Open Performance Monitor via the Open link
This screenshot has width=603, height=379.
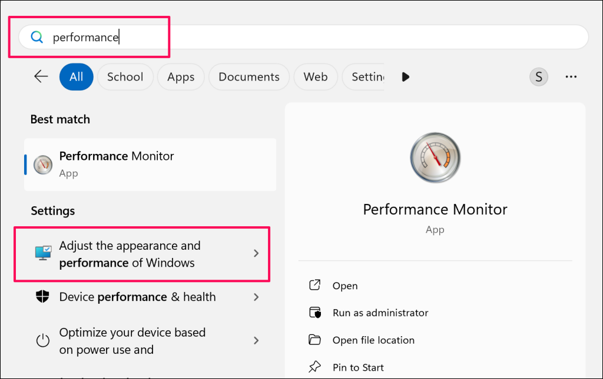pos(344,285)
